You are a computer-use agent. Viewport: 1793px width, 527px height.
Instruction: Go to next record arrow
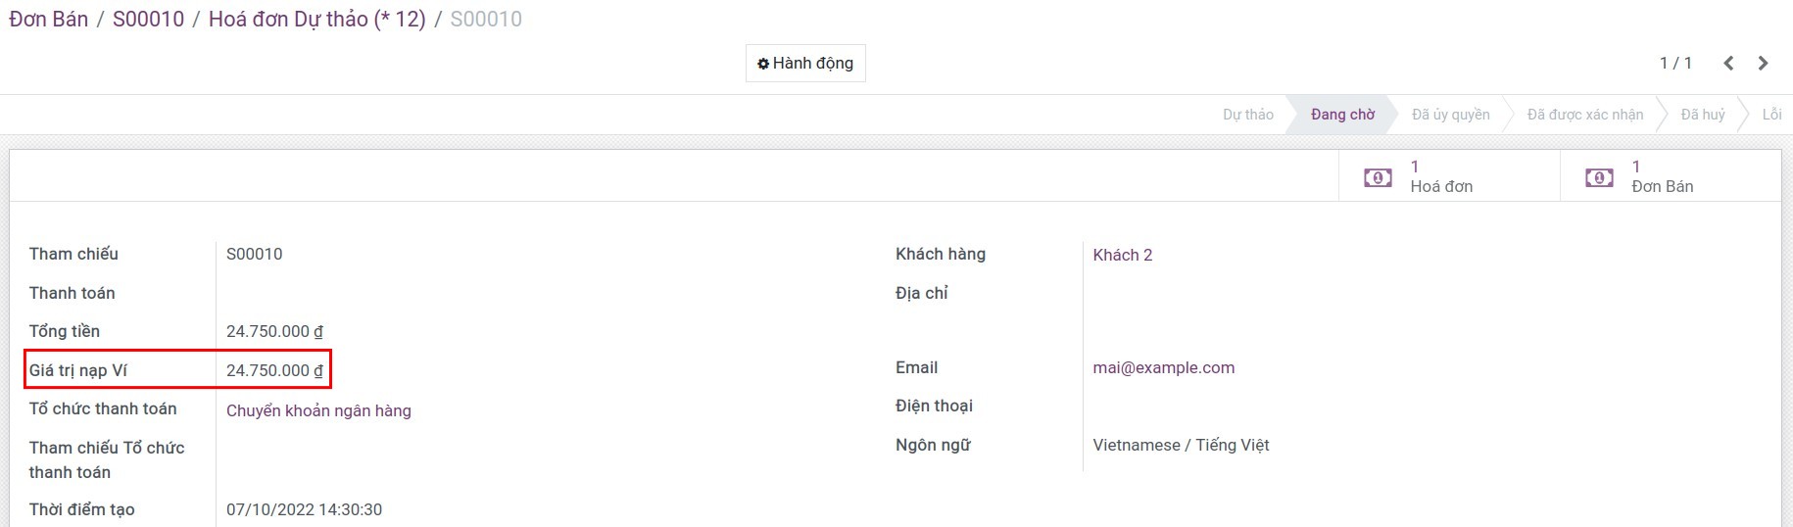click(x=1763, y=64)
